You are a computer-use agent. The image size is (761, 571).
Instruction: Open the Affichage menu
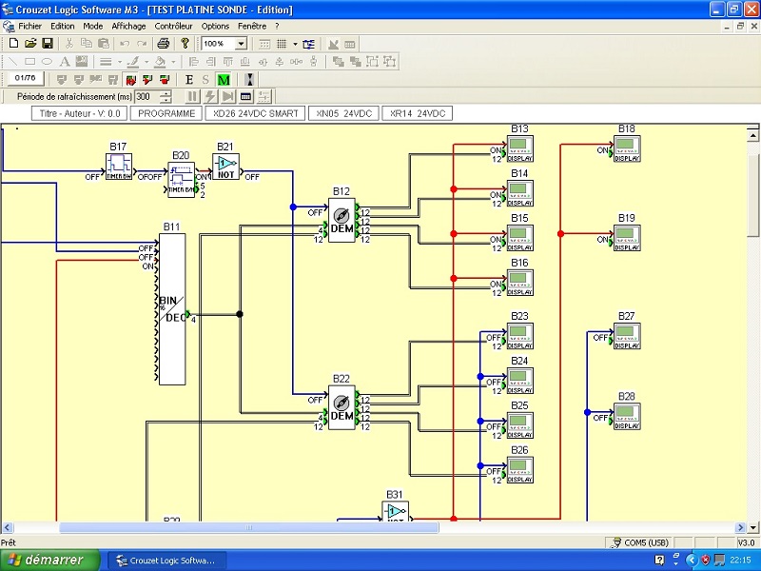click(127, 26)
